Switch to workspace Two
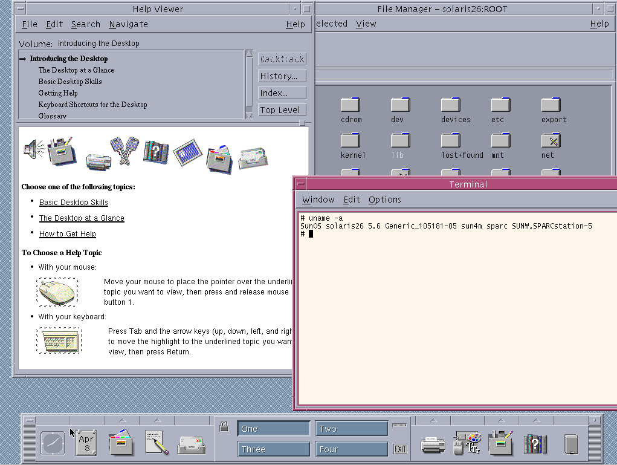This screenshot has height=465, width=617. click(x=351, y=429)
